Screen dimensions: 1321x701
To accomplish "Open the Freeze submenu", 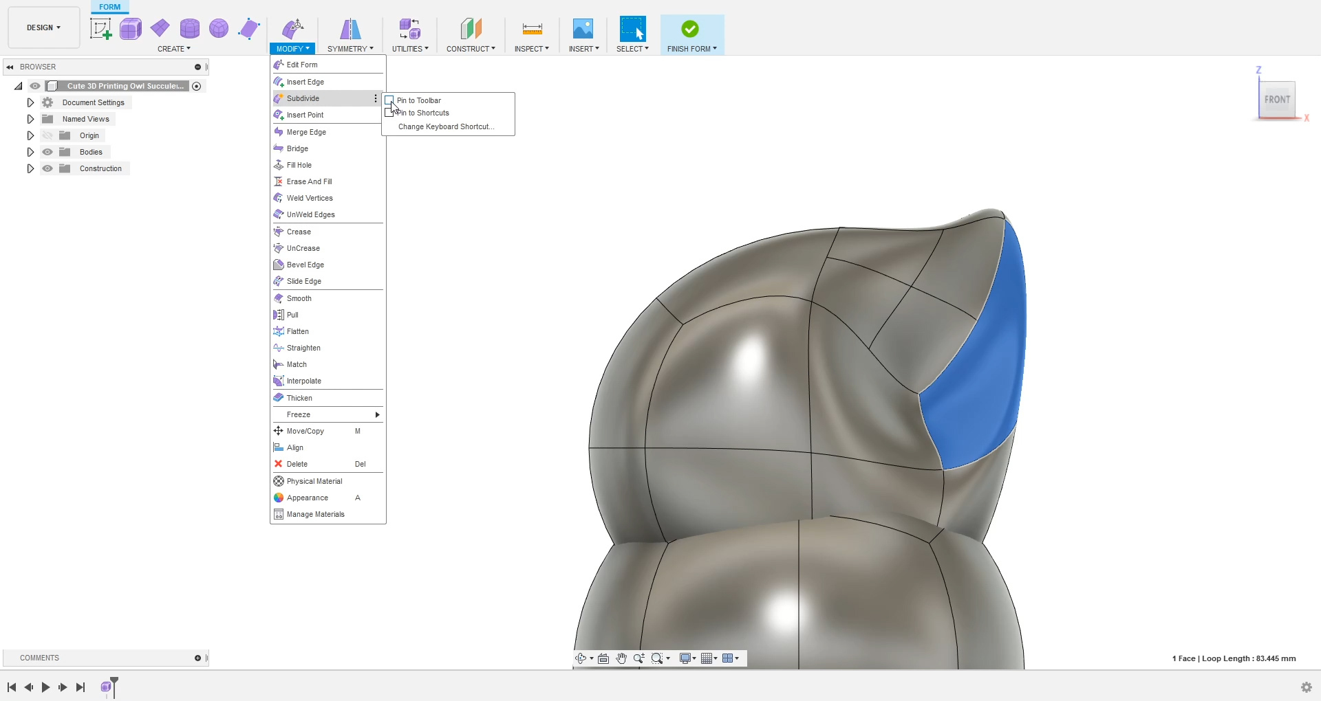I will coord(328,414).
